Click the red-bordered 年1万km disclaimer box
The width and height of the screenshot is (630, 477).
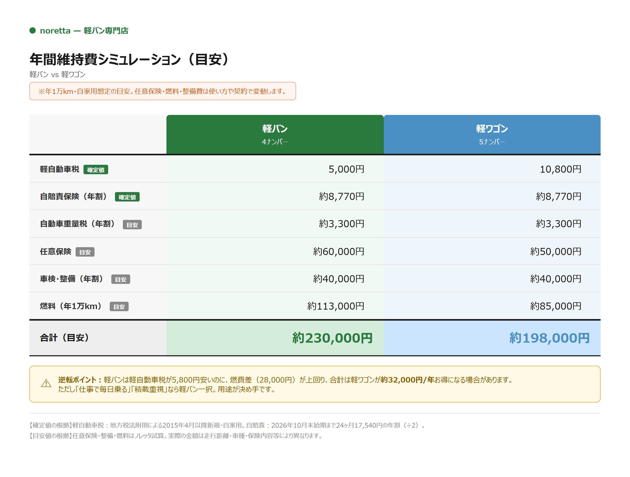tap(163, 91)
